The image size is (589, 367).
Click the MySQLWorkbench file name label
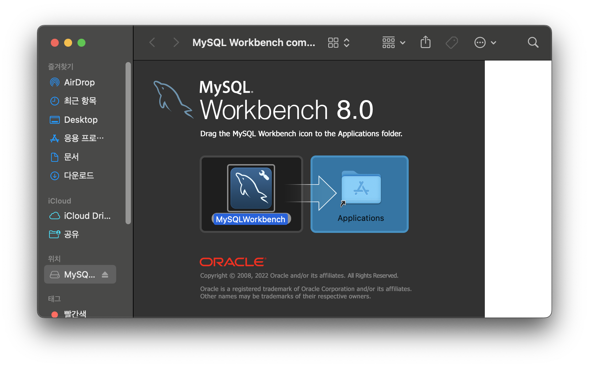tap(250, 219)
